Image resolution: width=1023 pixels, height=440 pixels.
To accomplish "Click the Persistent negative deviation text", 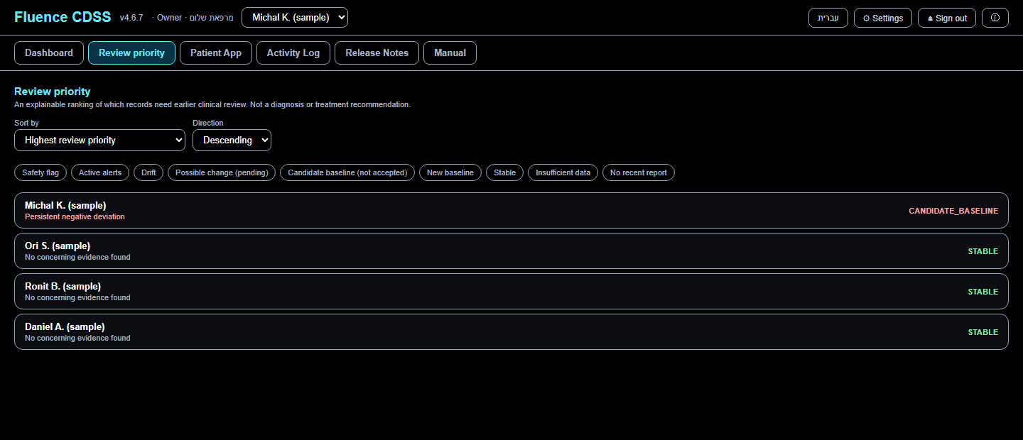I will coord(75,216).
